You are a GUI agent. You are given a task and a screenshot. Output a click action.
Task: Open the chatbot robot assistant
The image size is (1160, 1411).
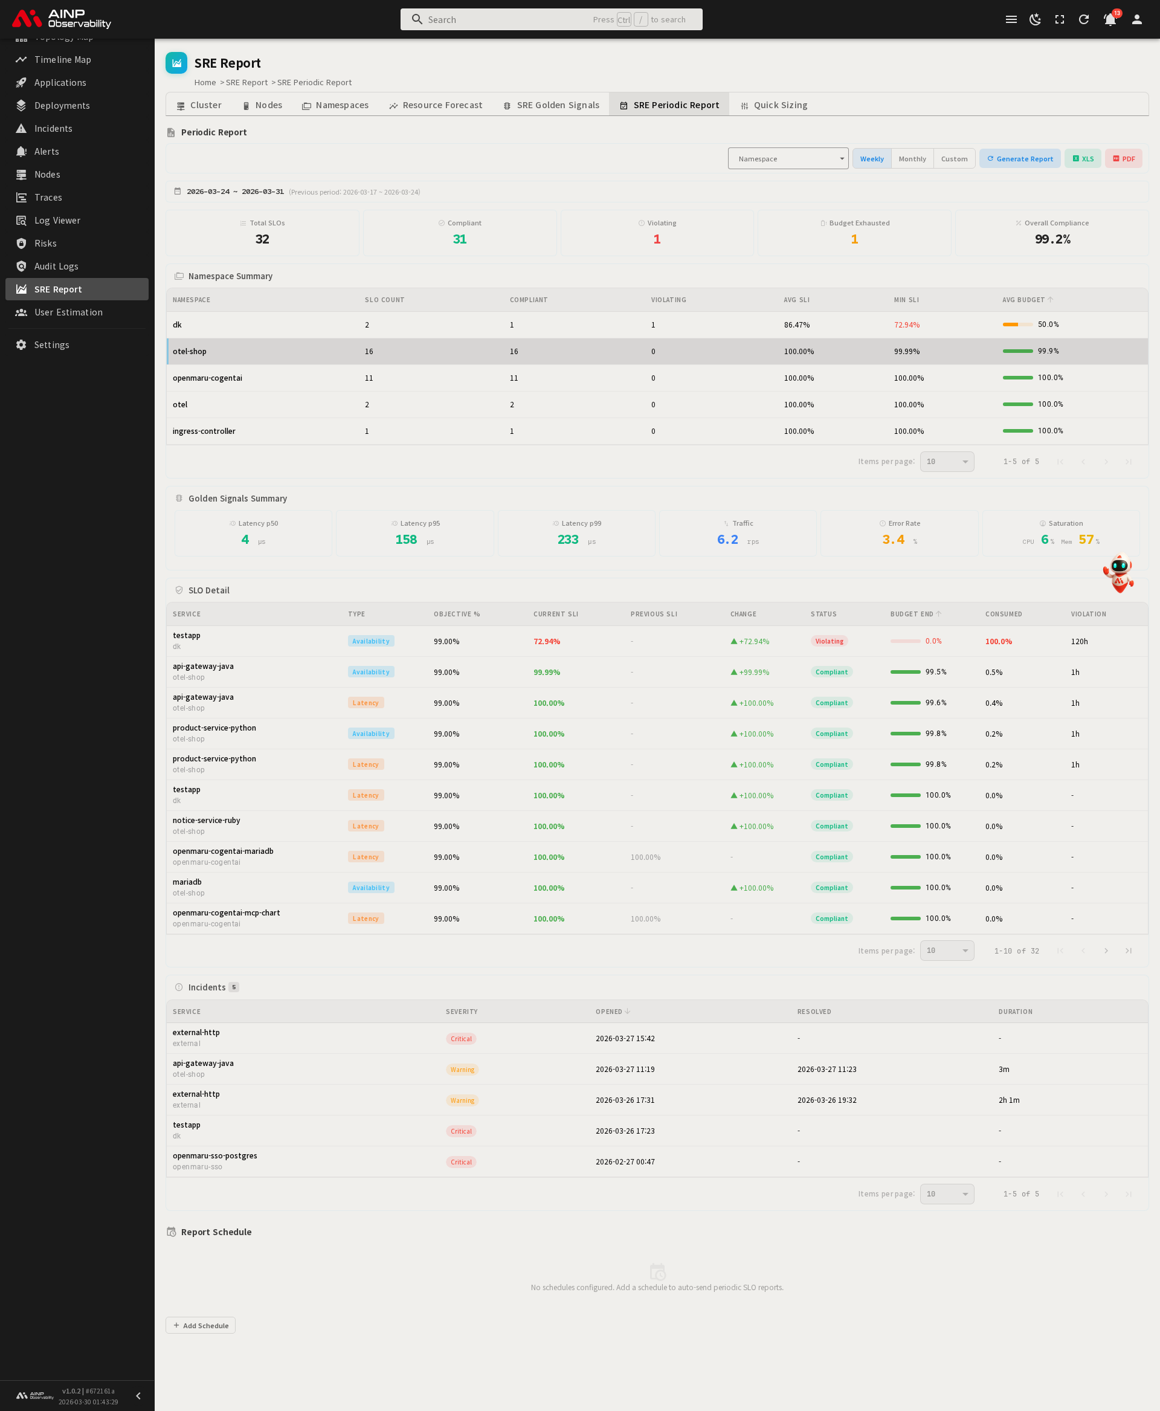pos(1120,573)
